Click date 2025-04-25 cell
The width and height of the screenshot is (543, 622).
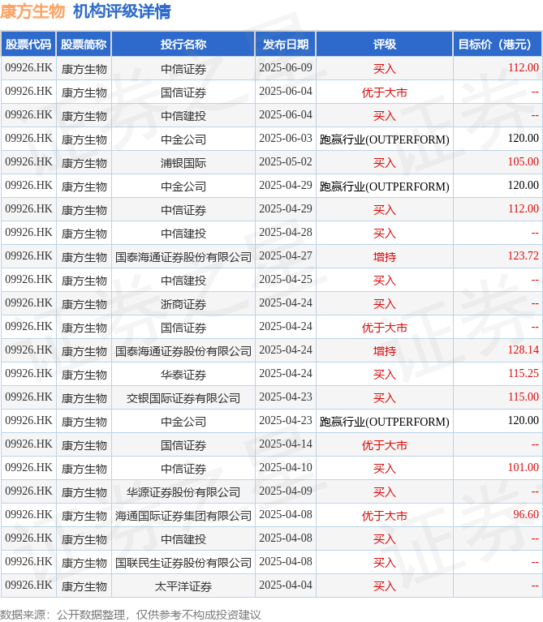(x=286, y=279)
